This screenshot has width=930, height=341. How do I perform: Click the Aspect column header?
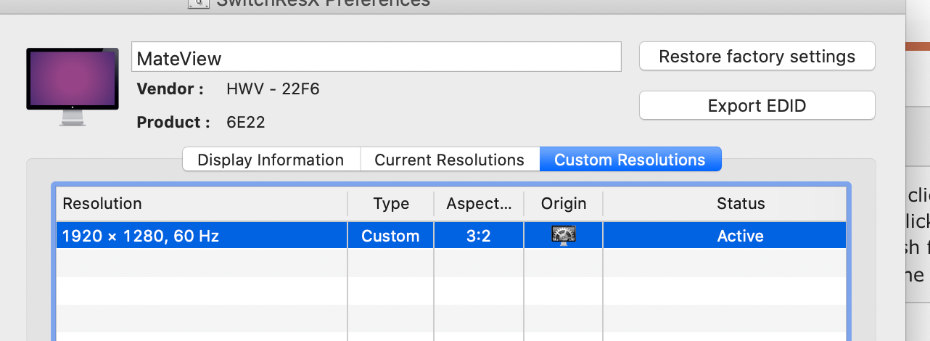pos(479,204)
